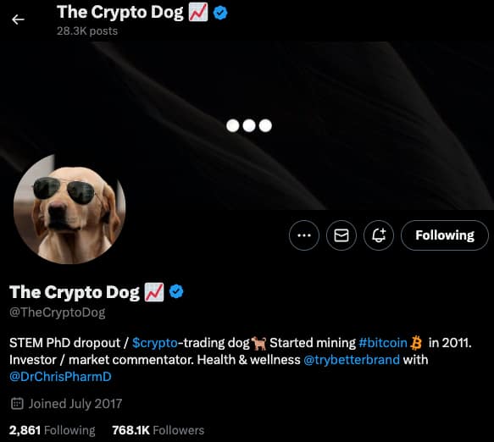View the 2,861 Following list
The height and width of the screenshot is (442, 494).
(x=52, y=430)
